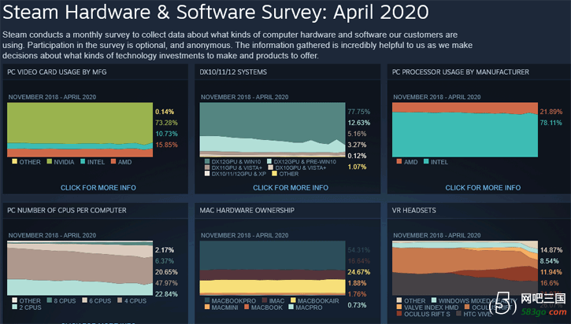
Task: Click the yellow 1.07% value in DX panel
Action: coord(357,167)
